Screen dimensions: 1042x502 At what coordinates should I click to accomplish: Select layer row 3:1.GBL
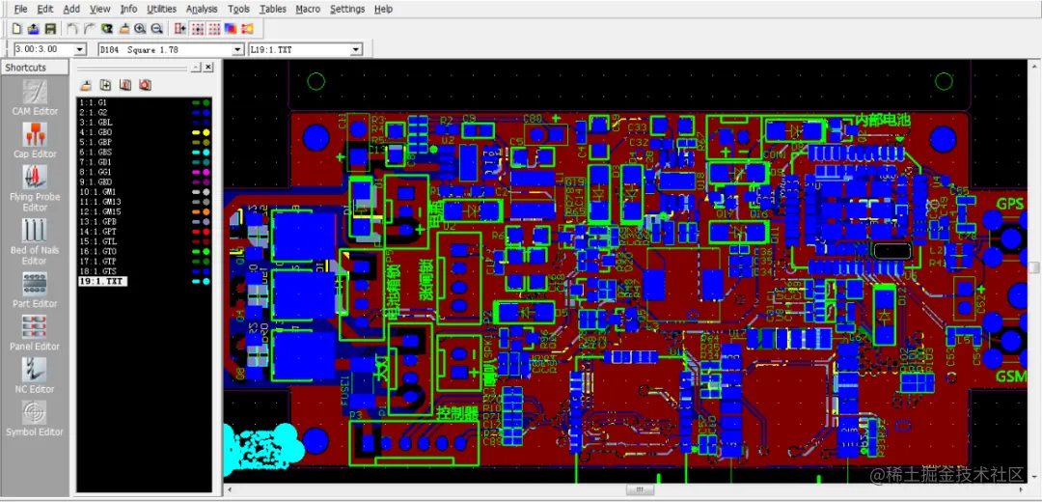click(144, 123)
